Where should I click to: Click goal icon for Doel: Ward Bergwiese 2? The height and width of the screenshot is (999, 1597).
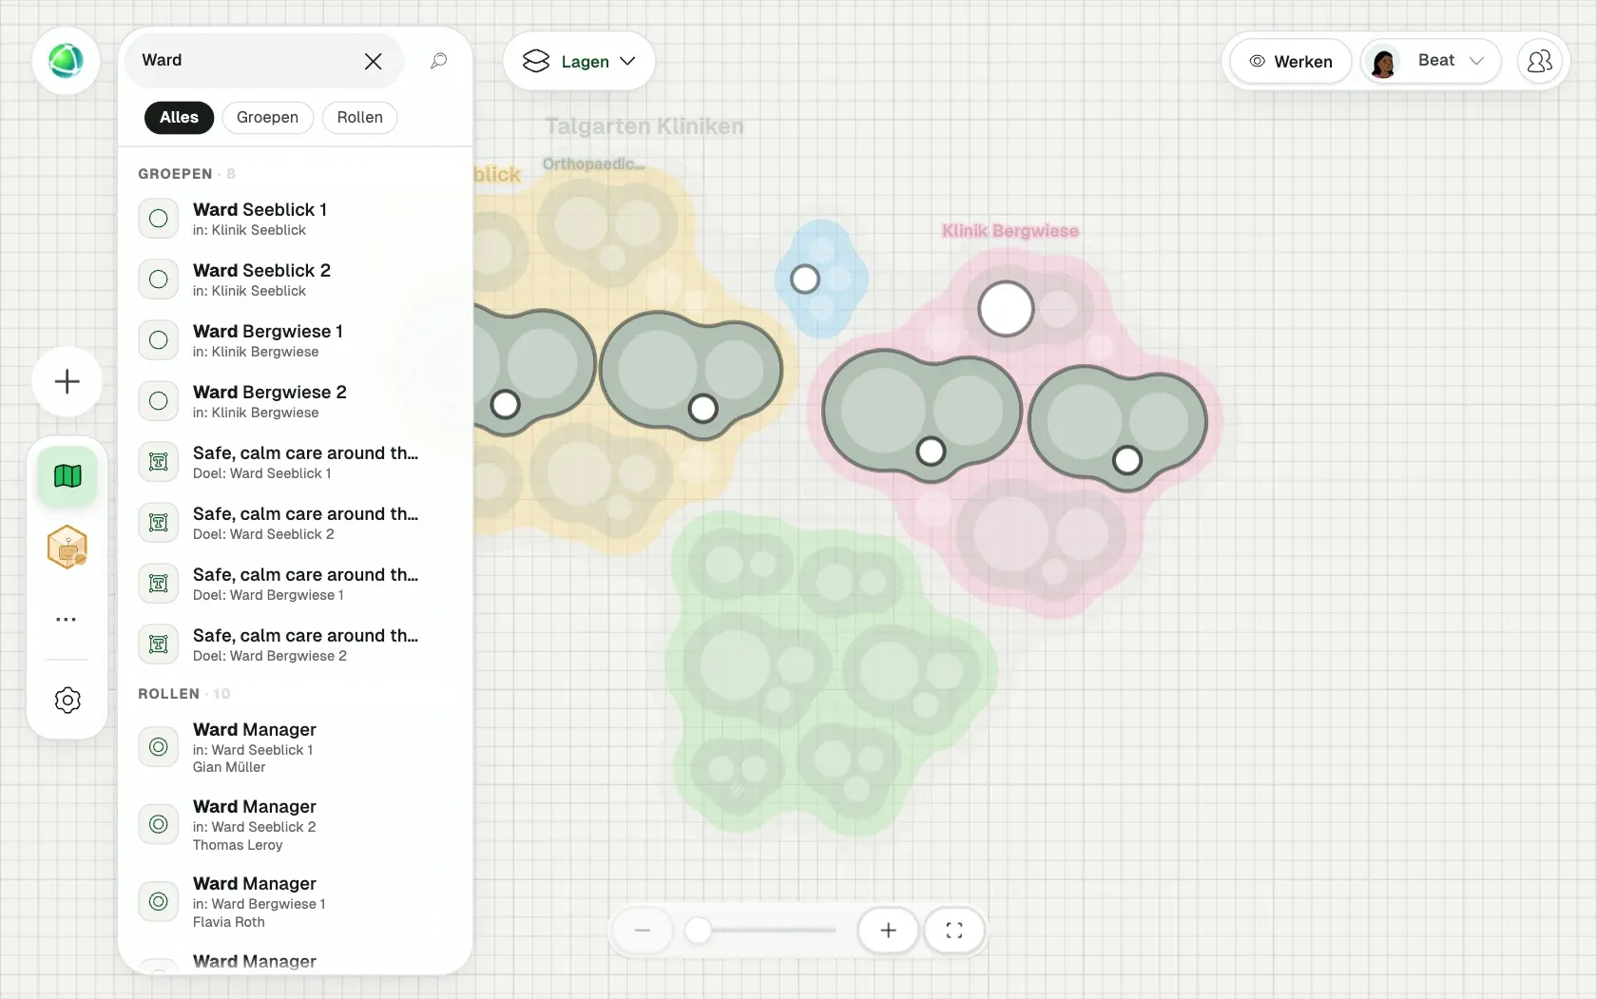click(159, 644)
